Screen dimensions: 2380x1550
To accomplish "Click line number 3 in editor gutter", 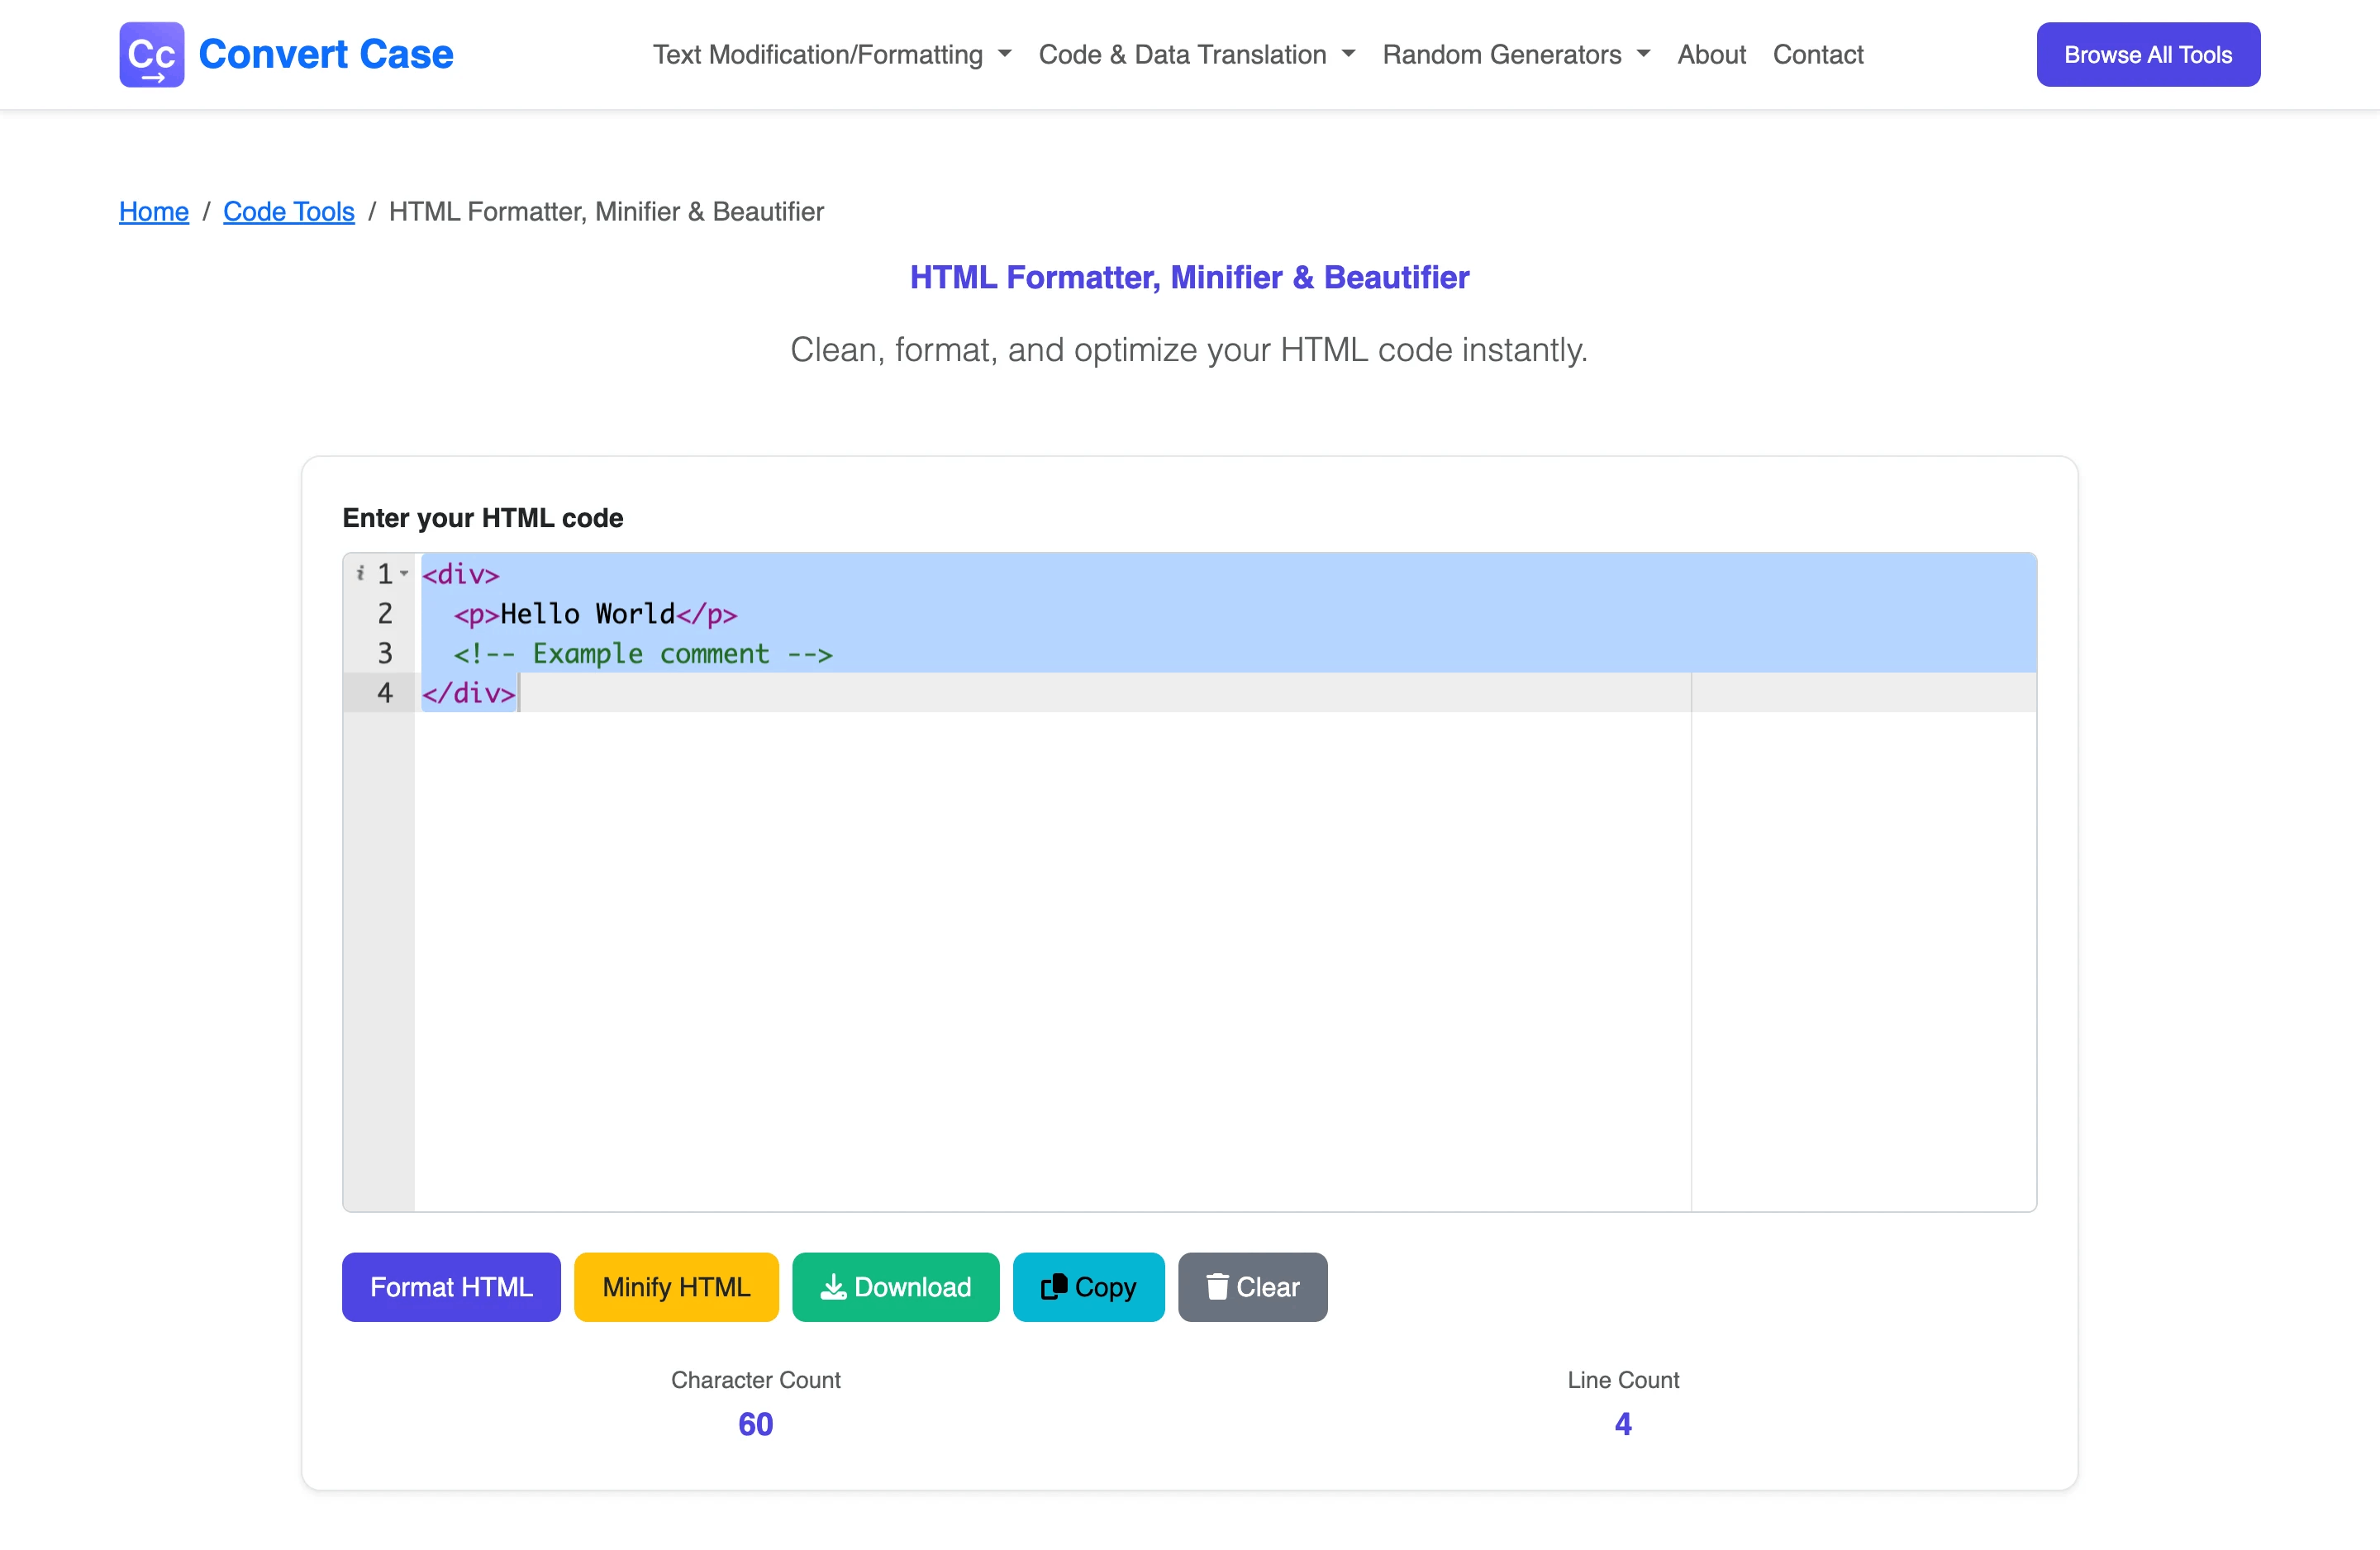I will point(385,653).
